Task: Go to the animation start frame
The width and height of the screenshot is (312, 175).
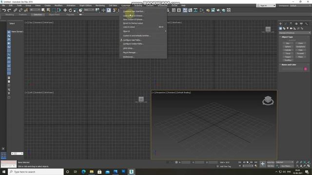Action: [240, 162]
